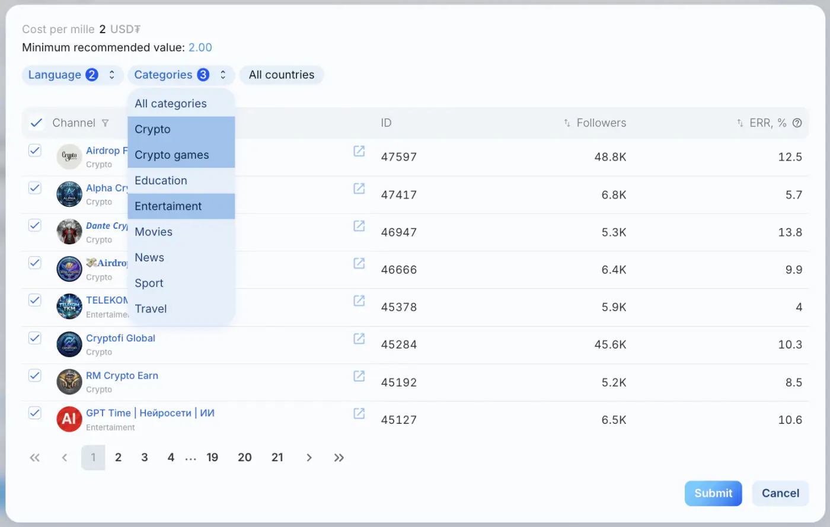Jump to page 21 of results
The height and width of the screenshot is (527, 830).
(x=277, y=458)
